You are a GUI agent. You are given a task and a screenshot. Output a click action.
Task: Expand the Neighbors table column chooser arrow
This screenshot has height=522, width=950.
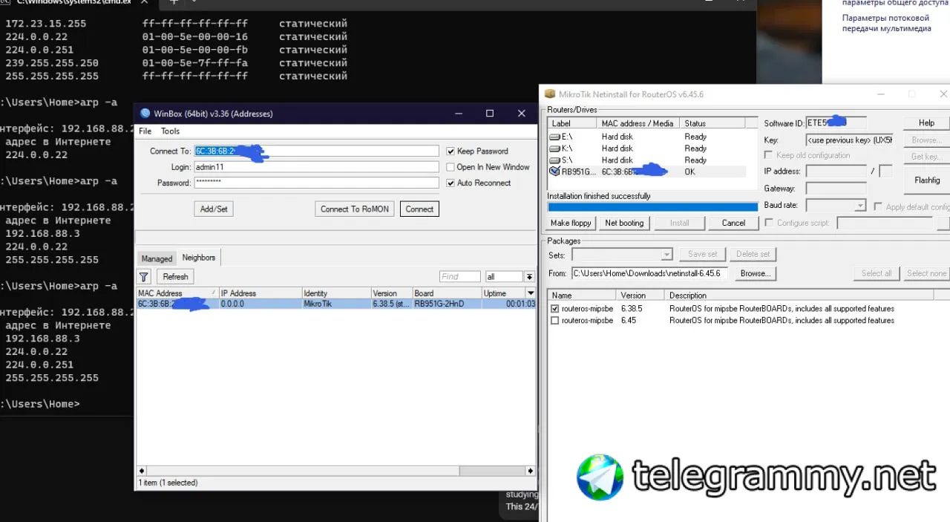click(x=530, y=293)
